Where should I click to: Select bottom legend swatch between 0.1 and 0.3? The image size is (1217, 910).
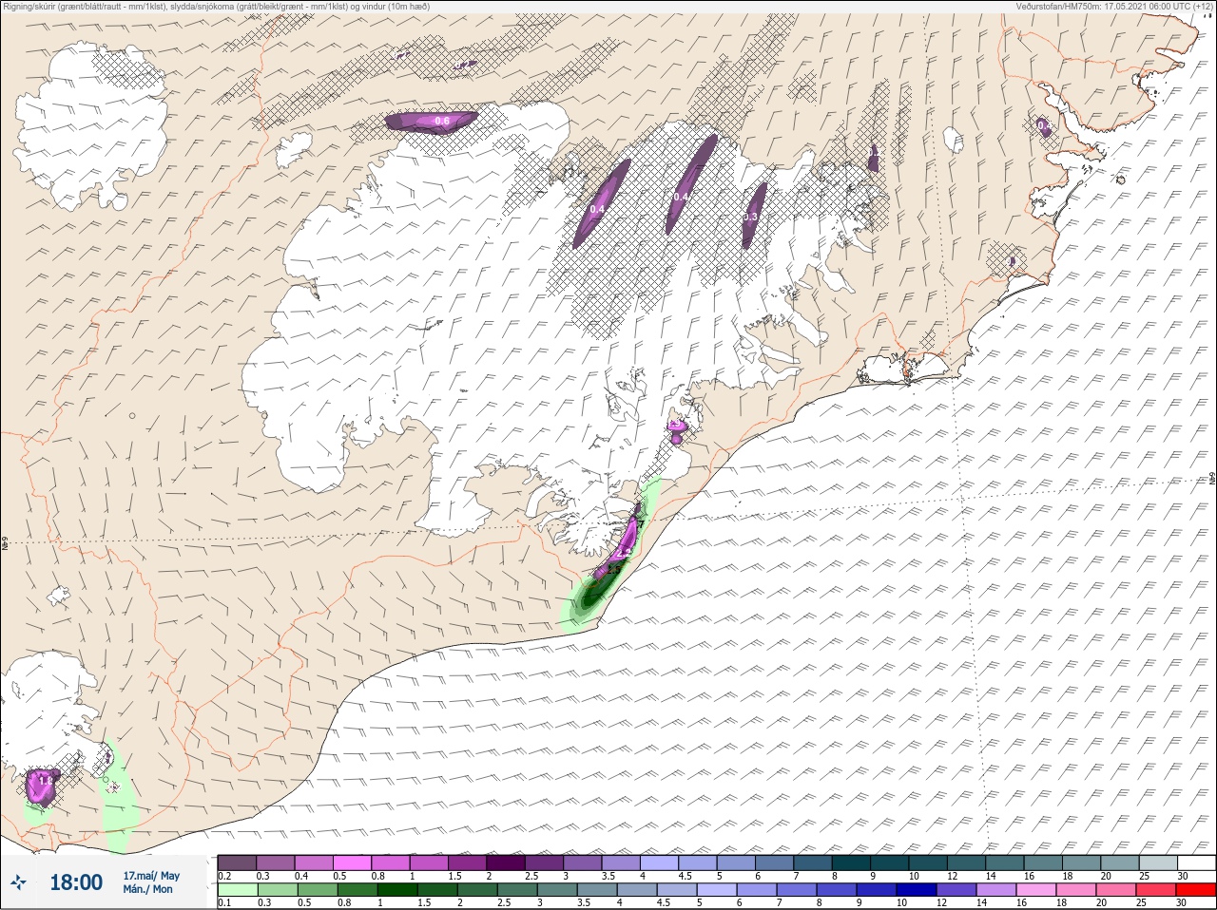click(x=238, y=890)
